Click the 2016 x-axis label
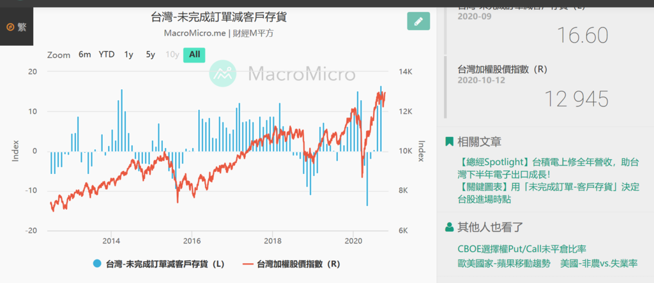Screen dimensions: 654x283 tap(192, 240)
